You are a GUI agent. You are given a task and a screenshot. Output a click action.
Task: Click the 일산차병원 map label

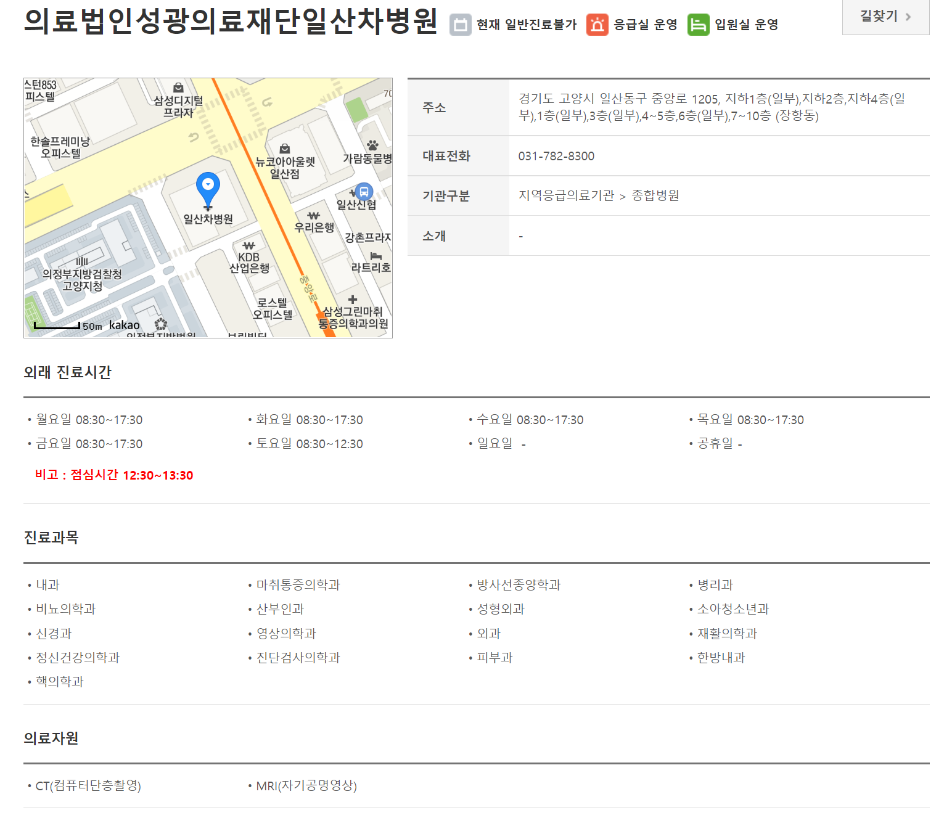click(x=208, y=219)
